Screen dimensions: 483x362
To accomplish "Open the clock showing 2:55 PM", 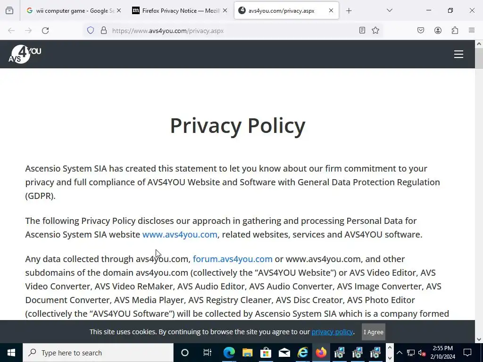I will pyautogui.click(x=442, y=353).
